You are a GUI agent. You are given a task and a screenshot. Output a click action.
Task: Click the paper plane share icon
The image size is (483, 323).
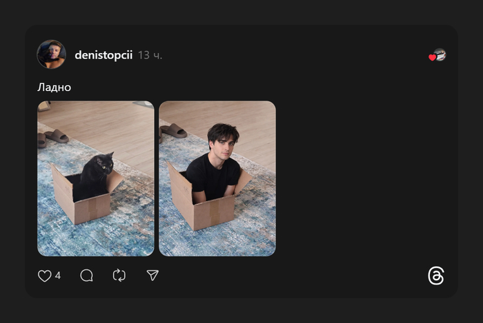(152, 275)
